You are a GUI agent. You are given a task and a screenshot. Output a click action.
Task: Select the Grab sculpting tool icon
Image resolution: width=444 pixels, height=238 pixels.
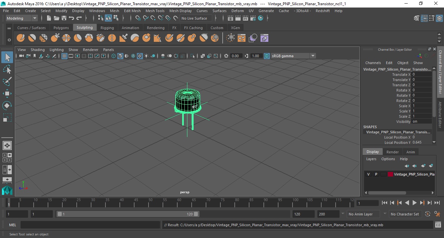[x=55, y=38]
